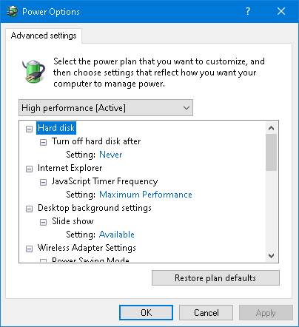Screen dimensions: 299x327
Task: Select the Slide show item
Action: [x=73, y=221]
